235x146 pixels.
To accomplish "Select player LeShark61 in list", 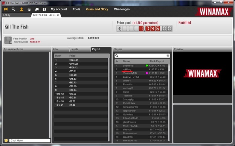I will tap(141, 66).
